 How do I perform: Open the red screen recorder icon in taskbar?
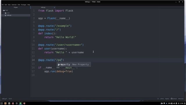click(x=24, y=103)
